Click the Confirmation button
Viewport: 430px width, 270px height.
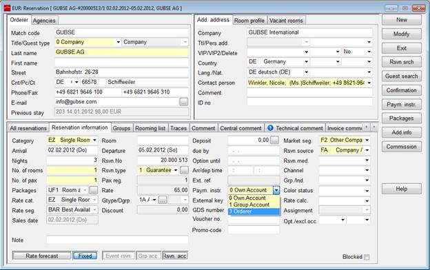coord(402,90)
